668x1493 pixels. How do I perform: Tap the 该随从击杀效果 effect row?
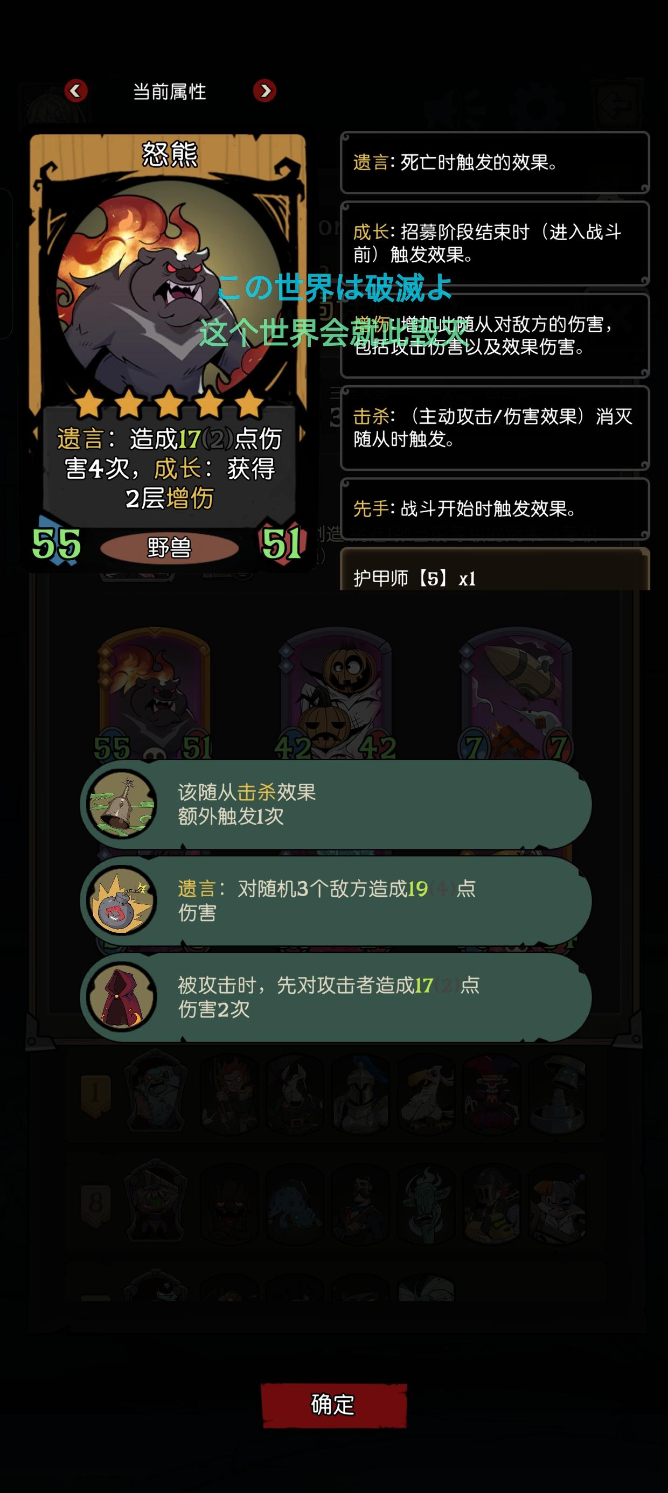point(336,805)
